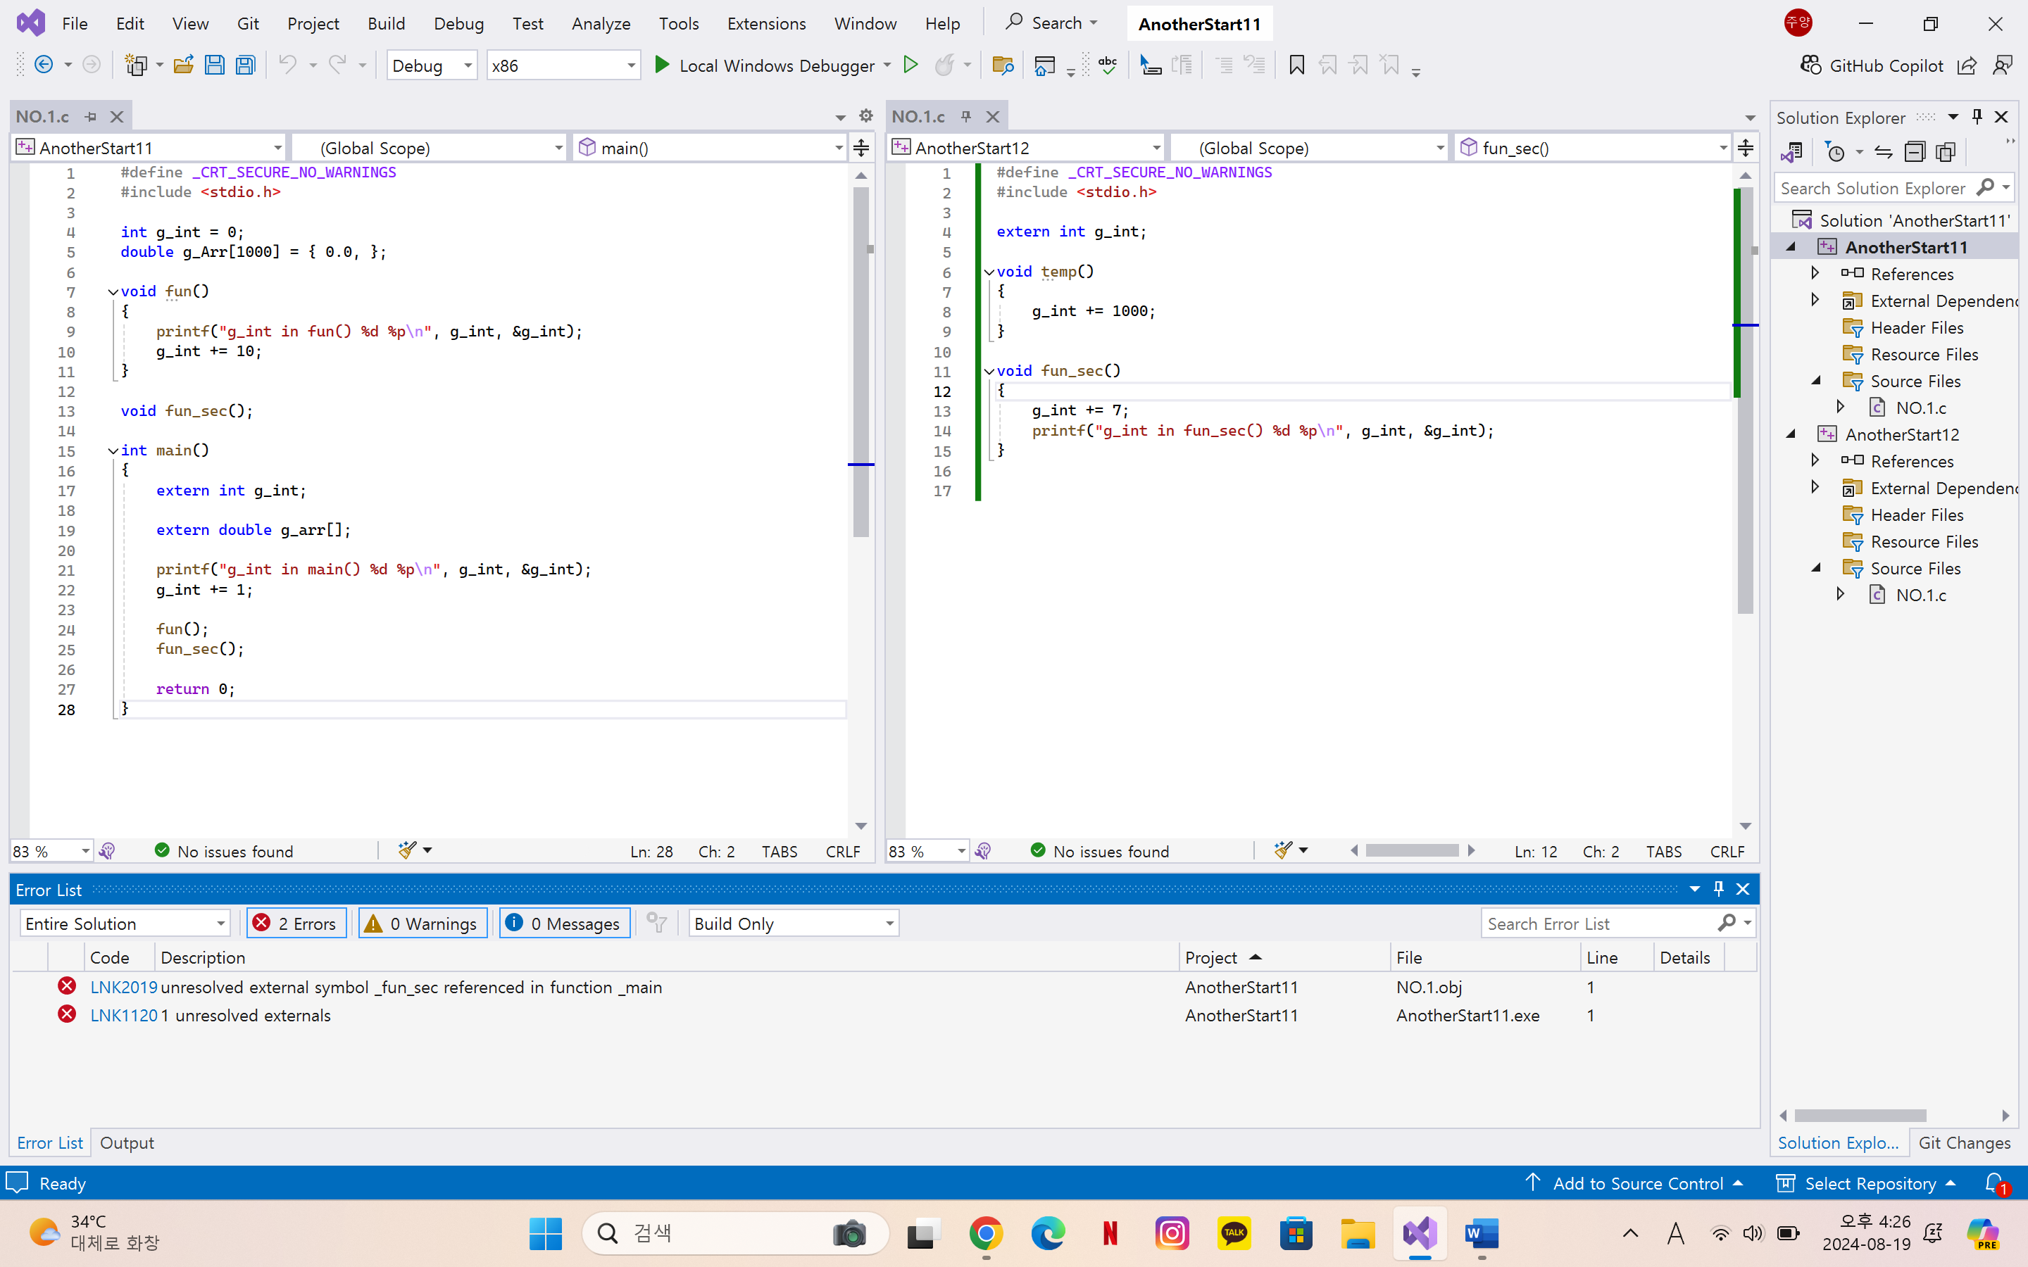Viewport: 2028px width, 1267px height.
Task: Open the Debug configuration dropdown
Action: click(432, 65)
